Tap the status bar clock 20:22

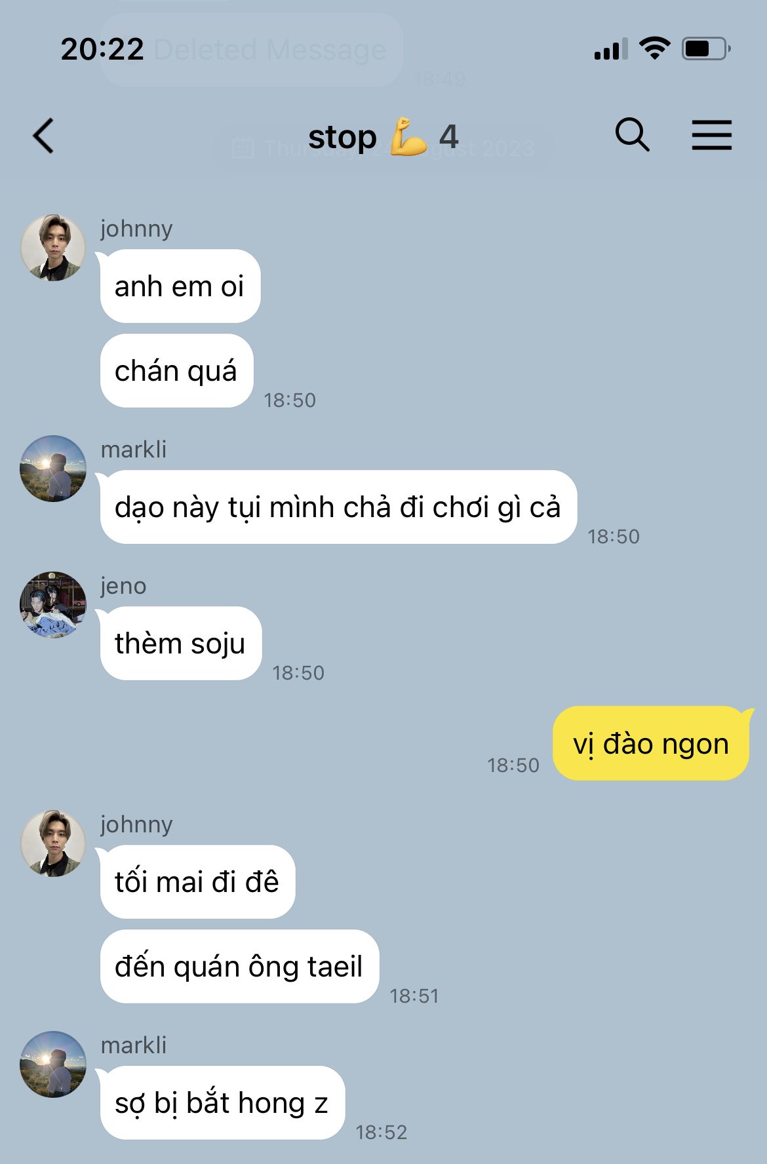[102, 49]
